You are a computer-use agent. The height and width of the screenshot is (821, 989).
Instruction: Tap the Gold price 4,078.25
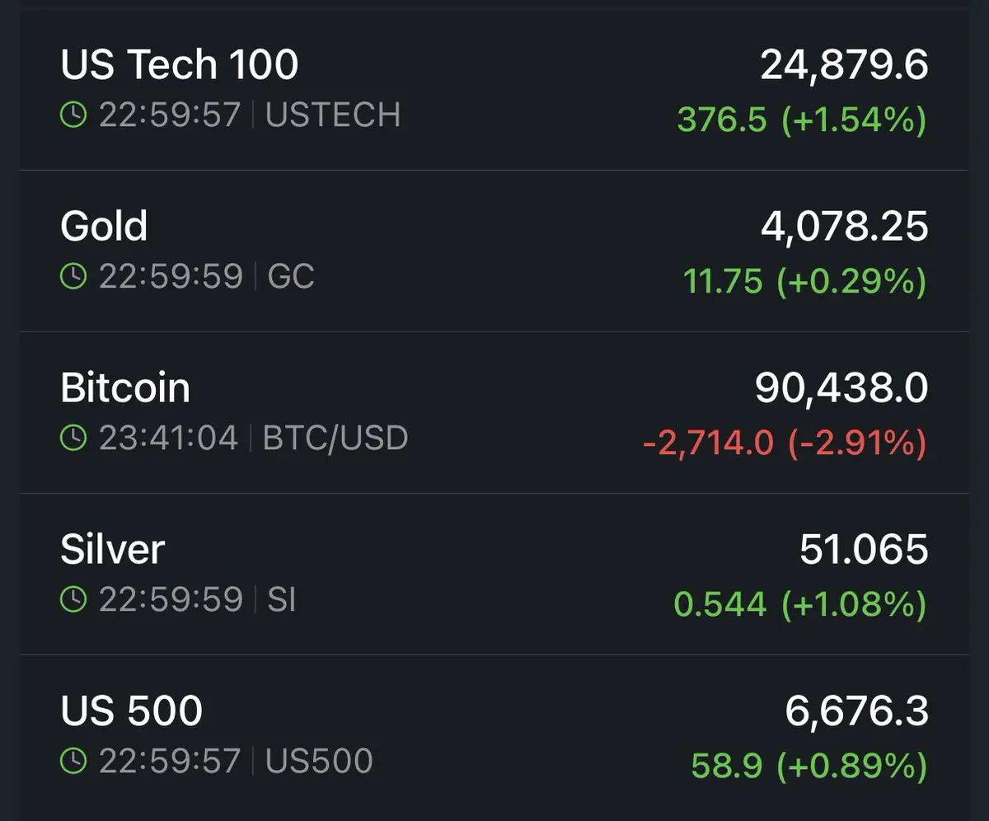pyautogui.click(x=845, y=227)
